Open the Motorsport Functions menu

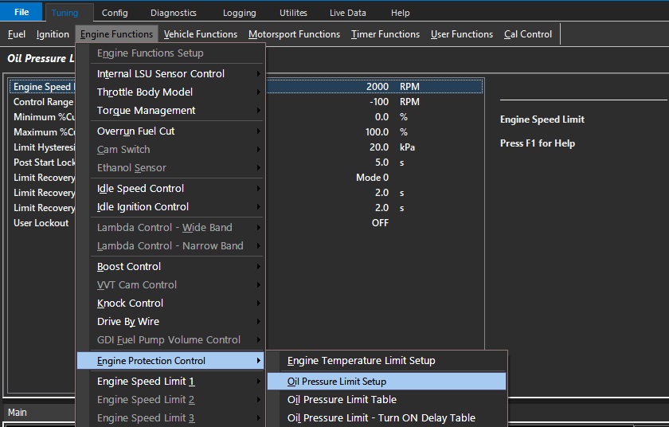tap(294, 34)
